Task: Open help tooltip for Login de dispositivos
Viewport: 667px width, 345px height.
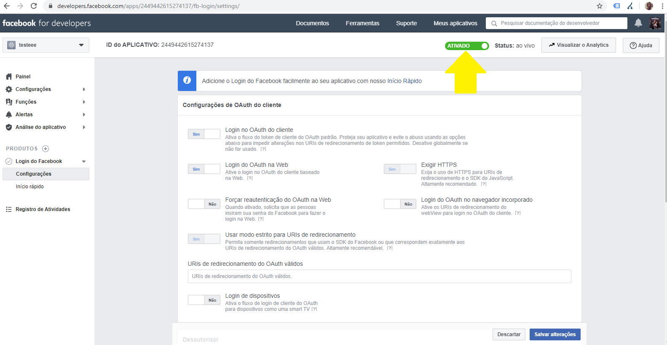Action: pyautogui.click(x=314, y=309)
